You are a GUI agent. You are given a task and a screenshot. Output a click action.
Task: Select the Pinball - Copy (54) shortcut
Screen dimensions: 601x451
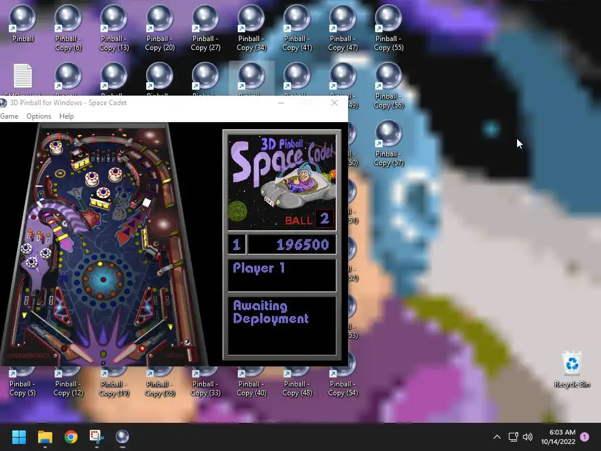pyautogui.click(x=343, y=382)
